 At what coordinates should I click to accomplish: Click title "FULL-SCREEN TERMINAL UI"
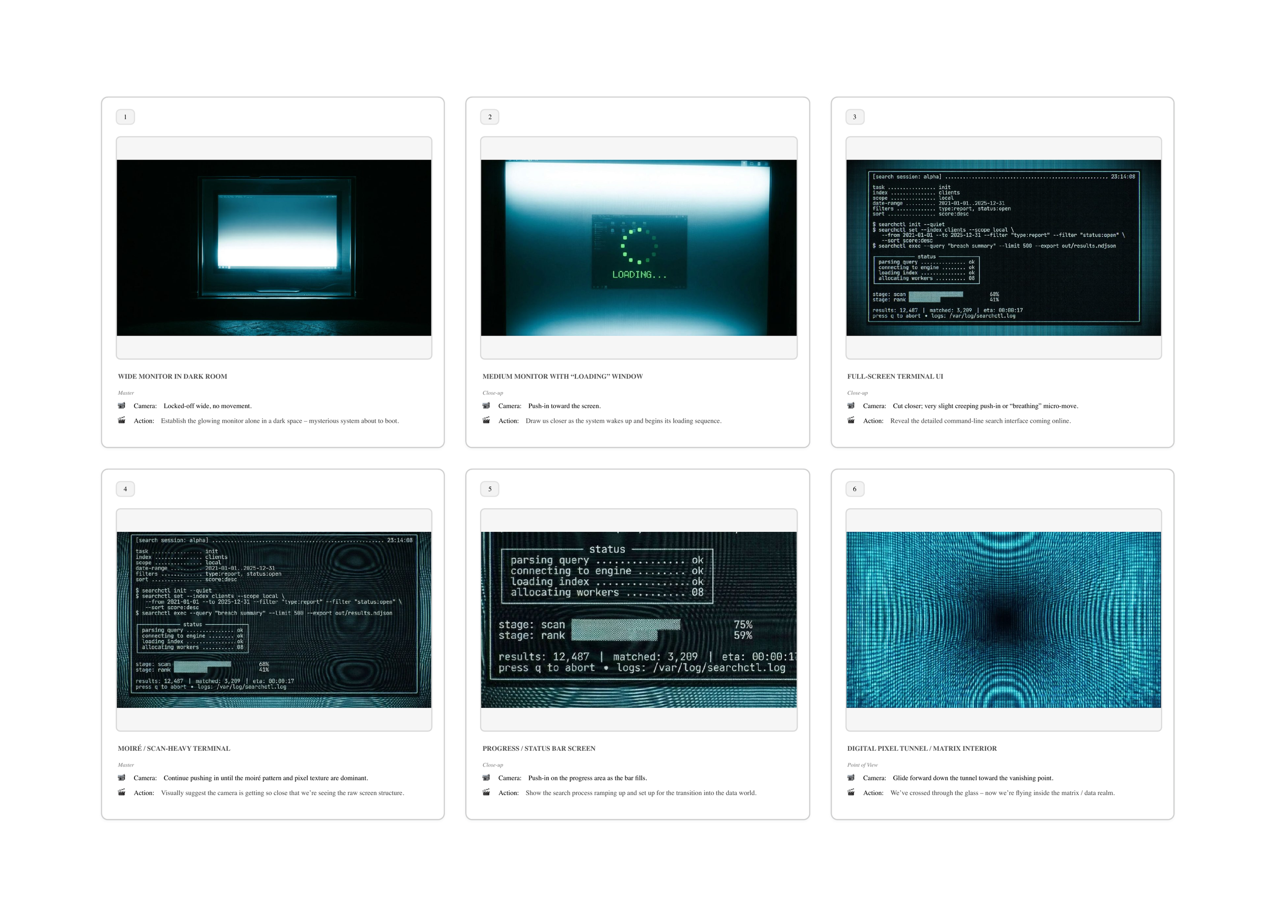tap(895, 376)
